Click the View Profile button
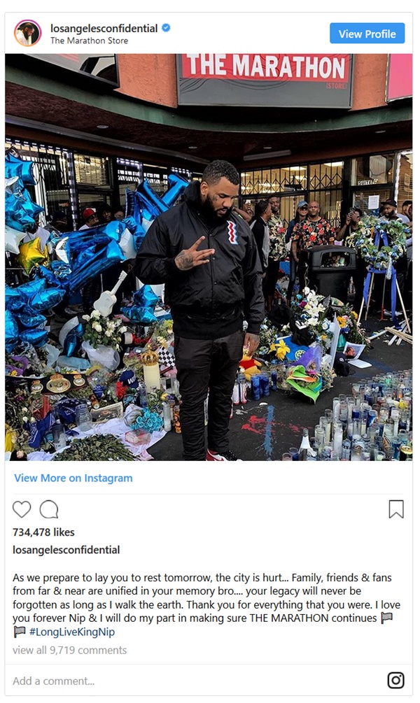This screenshot has width=420, height=703. 367,34
